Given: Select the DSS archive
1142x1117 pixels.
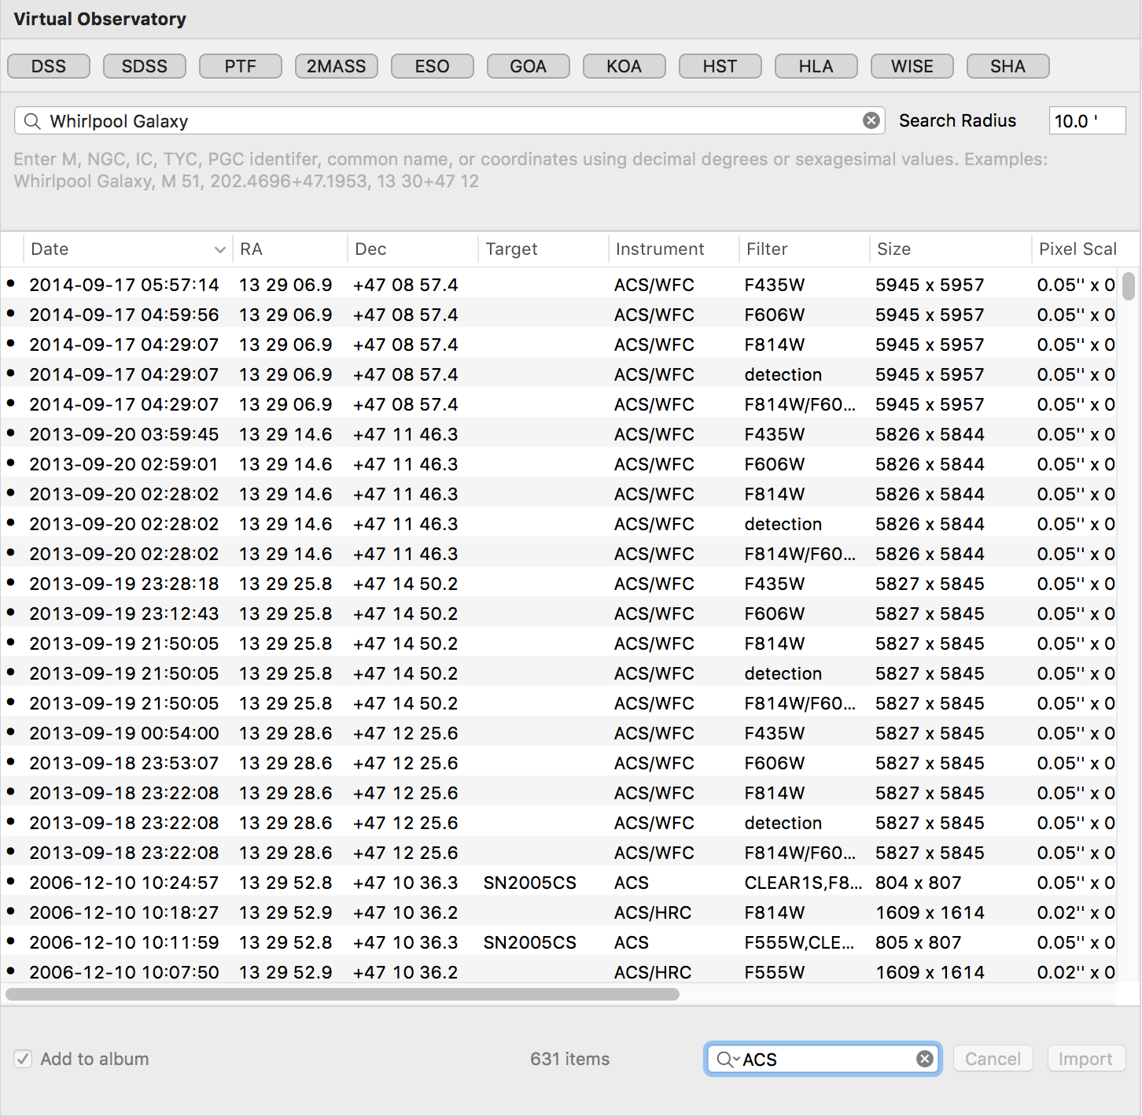Looking at the screenshot, I should (49, 66).
